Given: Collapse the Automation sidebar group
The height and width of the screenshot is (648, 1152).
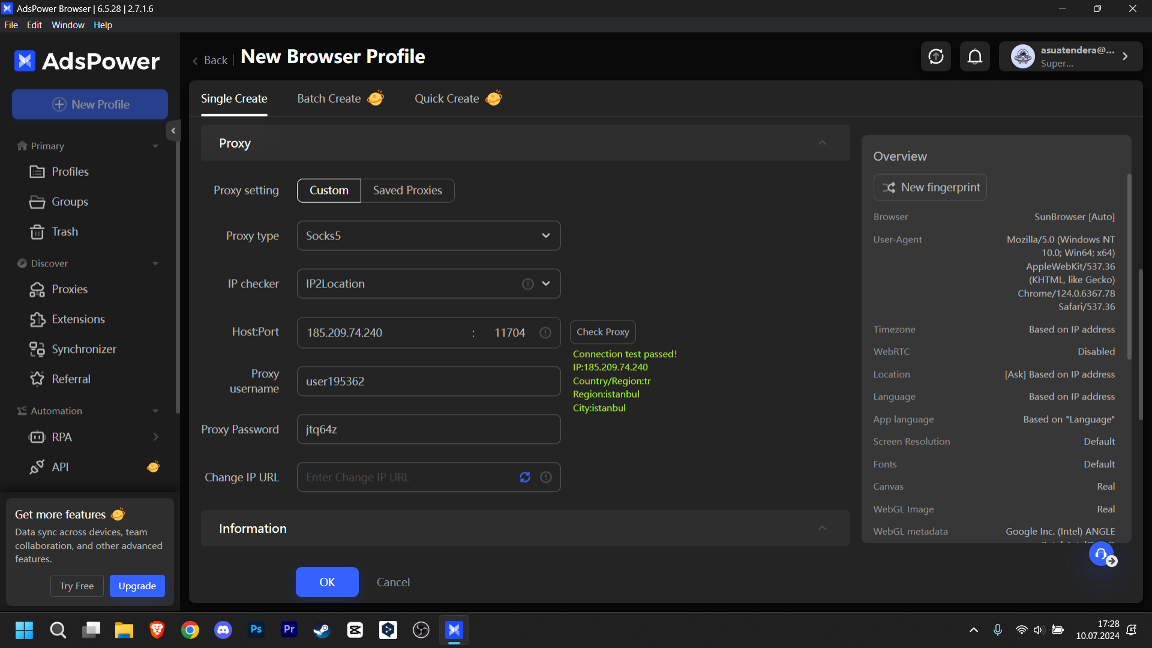Looking at the screenshot, I should tap(155, 412).
